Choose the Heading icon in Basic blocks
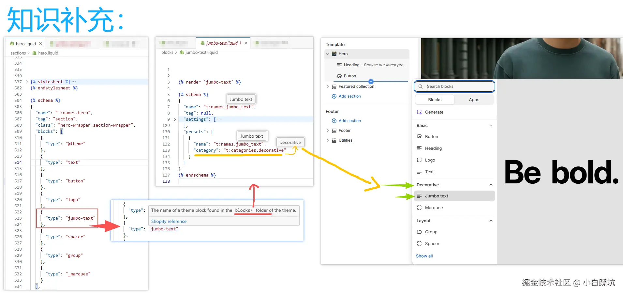 pos(419,148)
